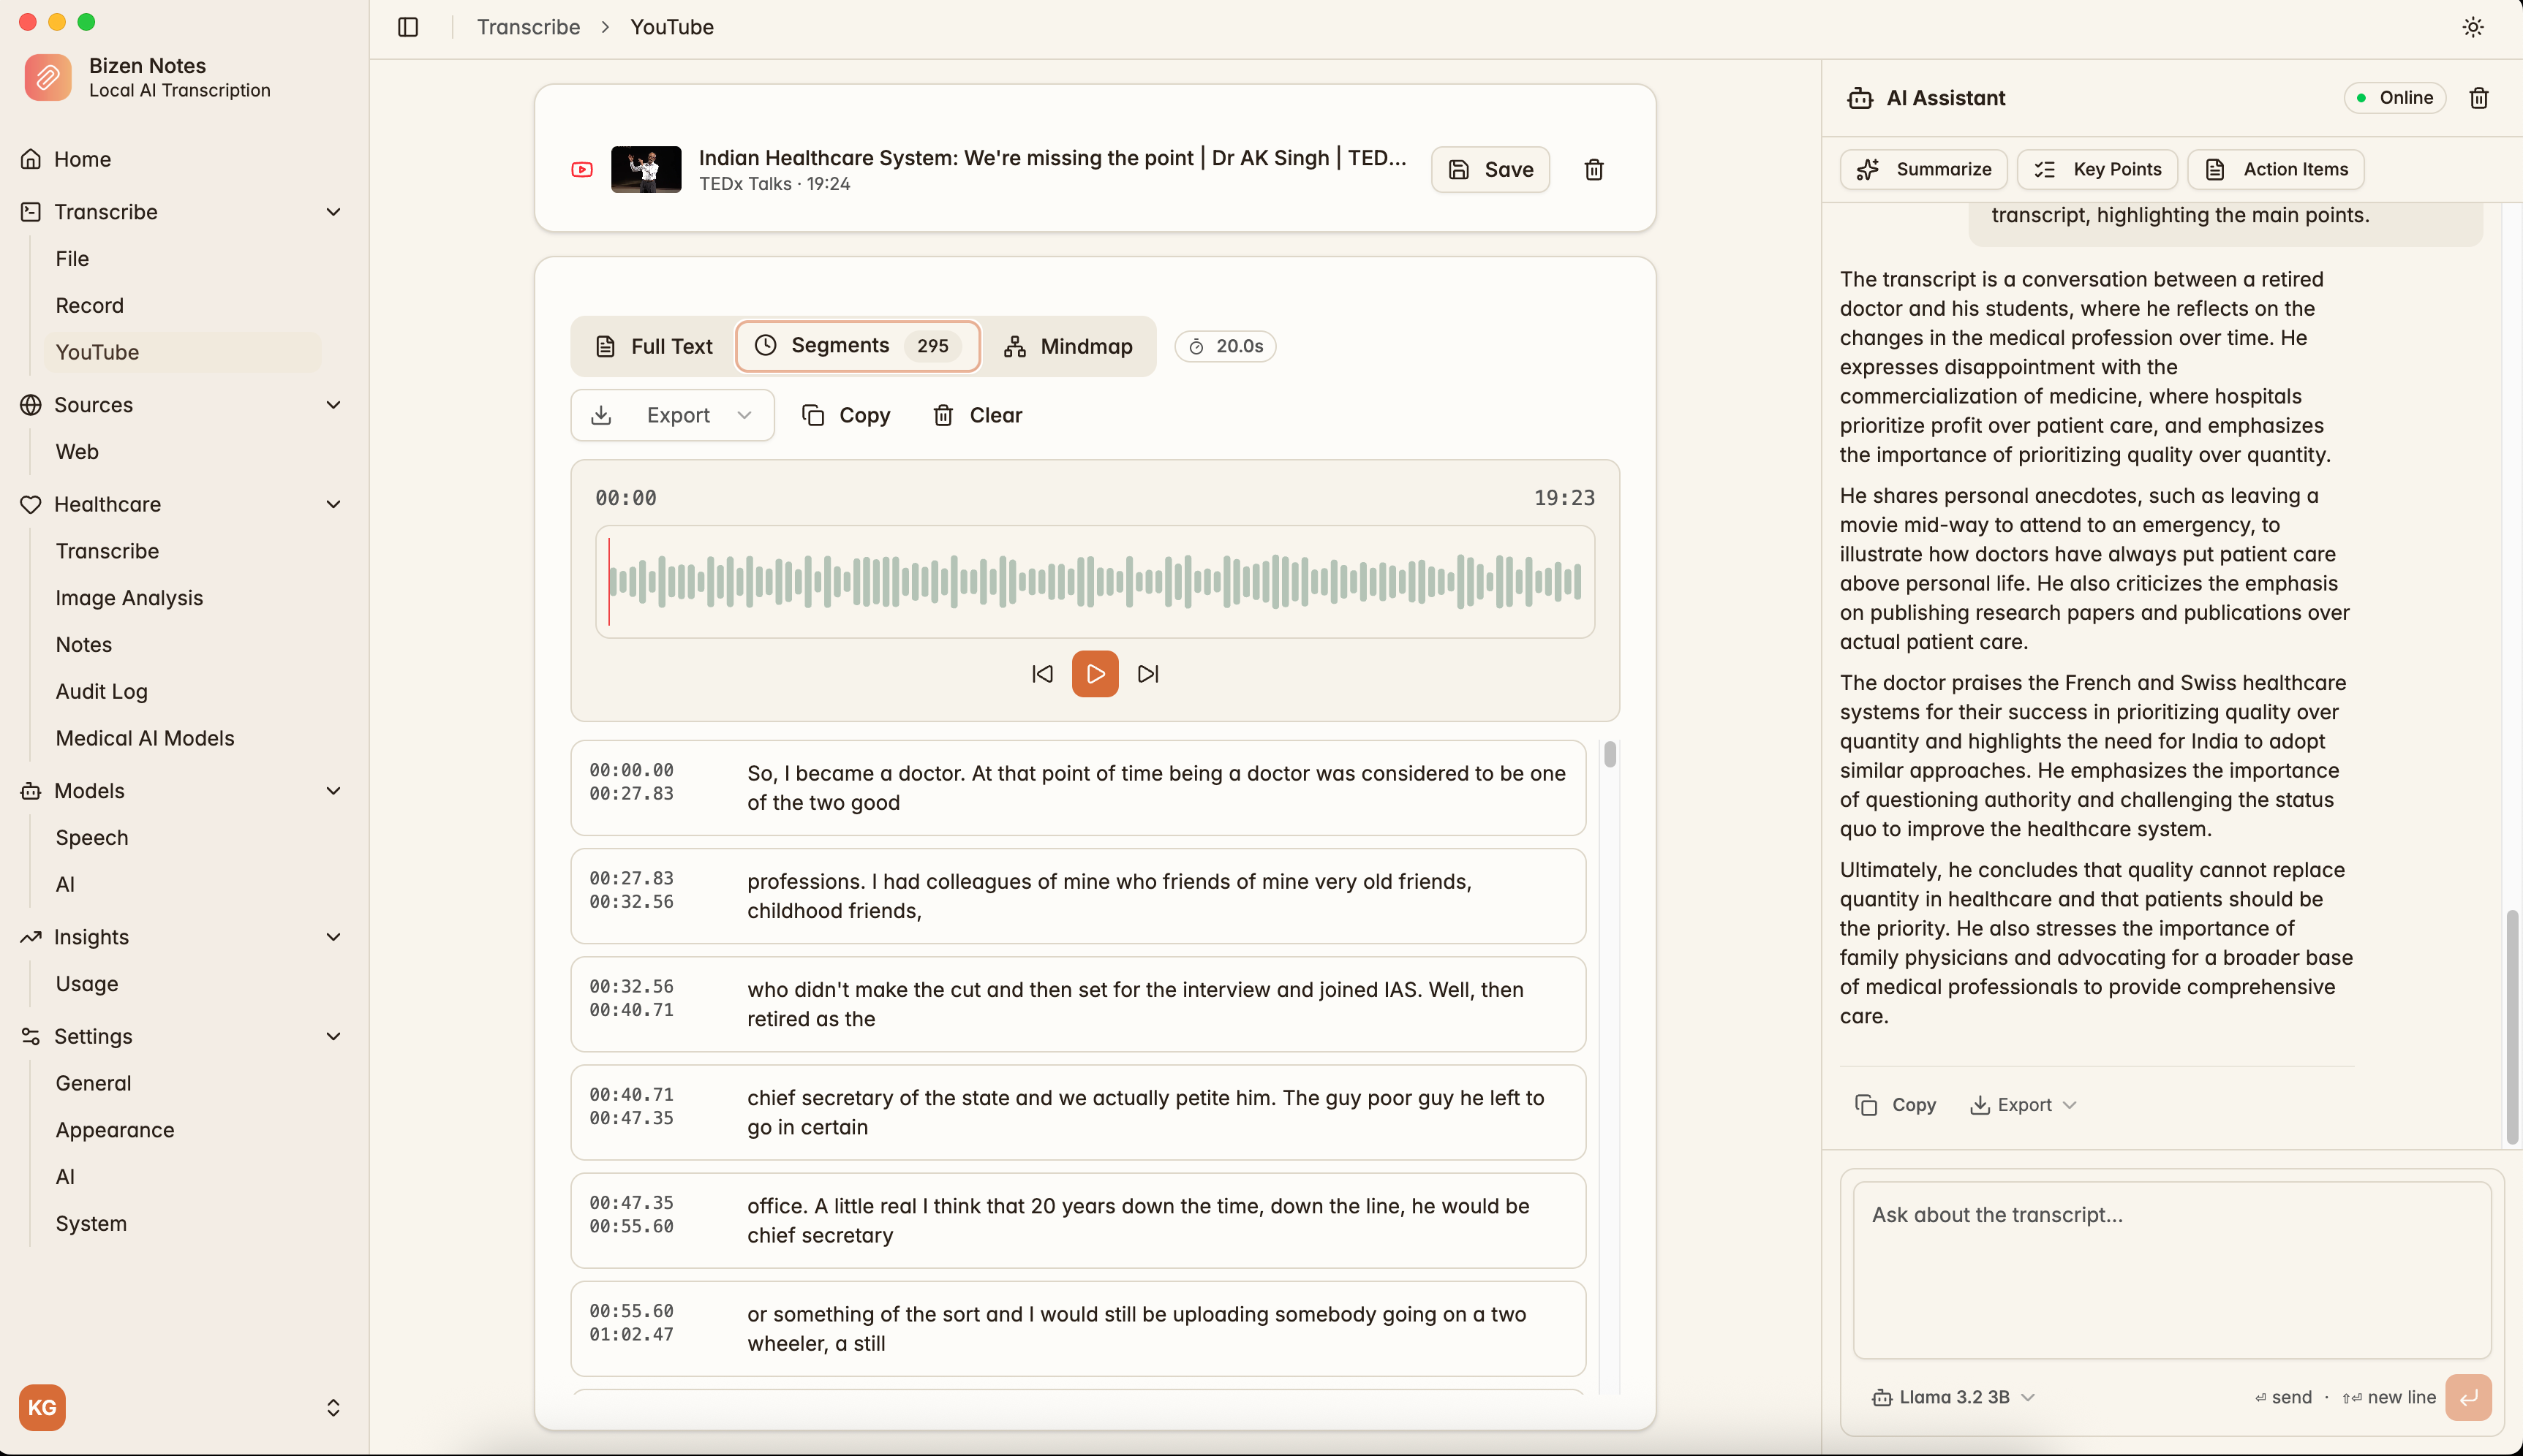
Task: Switch to the Mindmap tab
Action: tap(1068, 346)
